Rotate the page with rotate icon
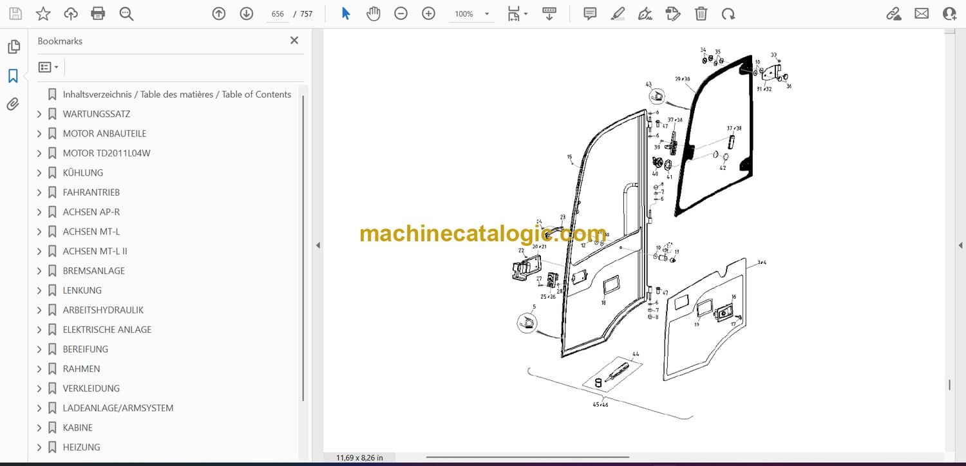This screenshot has width=966, height=466. click(x=728, y=14)
